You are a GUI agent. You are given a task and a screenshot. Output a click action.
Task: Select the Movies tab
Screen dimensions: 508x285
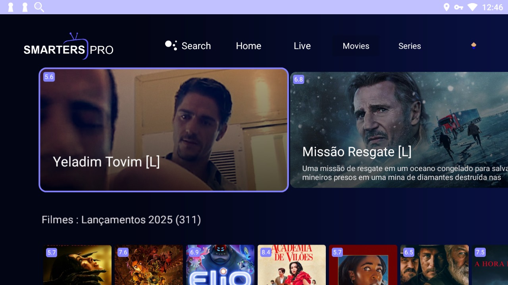coord(356,46)
